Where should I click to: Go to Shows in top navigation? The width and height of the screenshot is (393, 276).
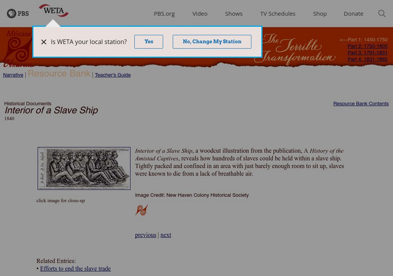click(x=234, y=14)
